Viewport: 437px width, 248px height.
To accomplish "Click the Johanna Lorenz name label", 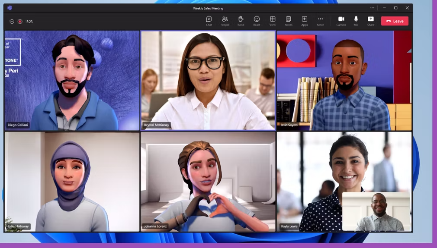I will pyautogui.click(x=155, y=226).
